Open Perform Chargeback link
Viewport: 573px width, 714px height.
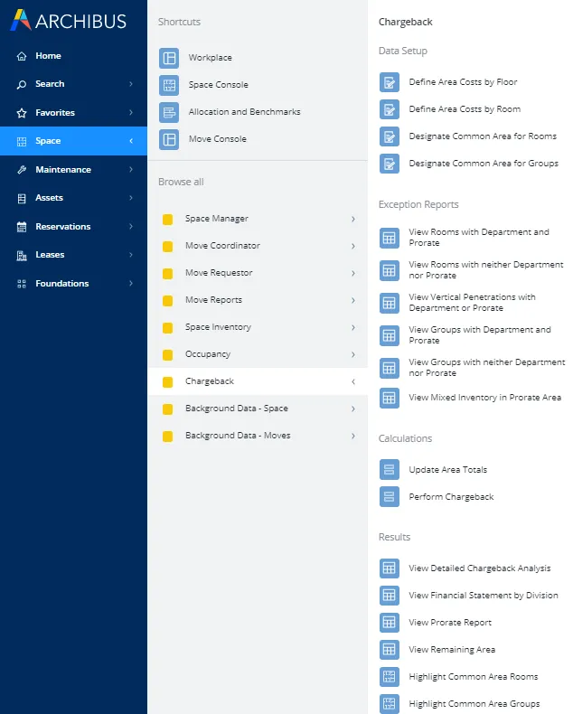coord(451,497)
